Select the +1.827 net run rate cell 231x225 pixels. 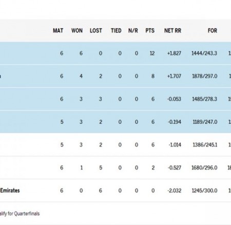pyautogui.click(x=174, y=53)
